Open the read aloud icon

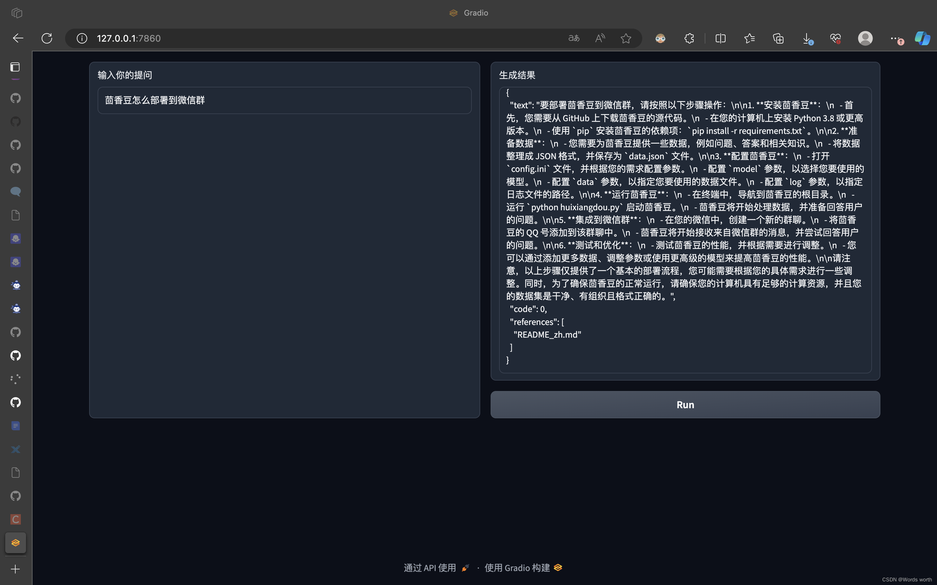[x=600, y=38]
